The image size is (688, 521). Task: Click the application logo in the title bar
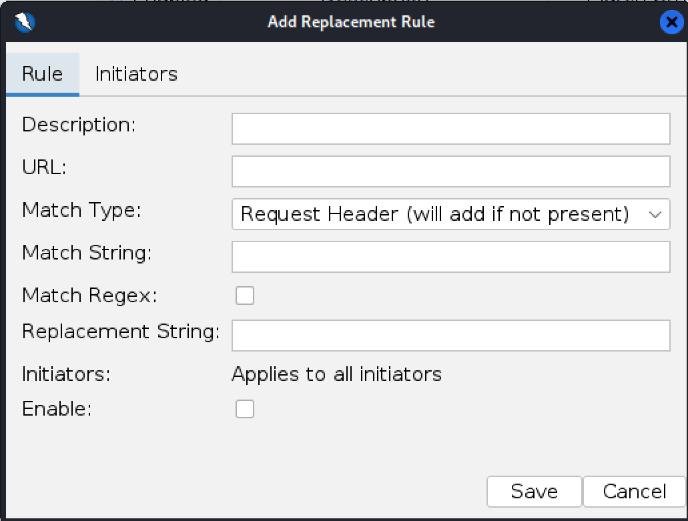(x=25, y=22)
